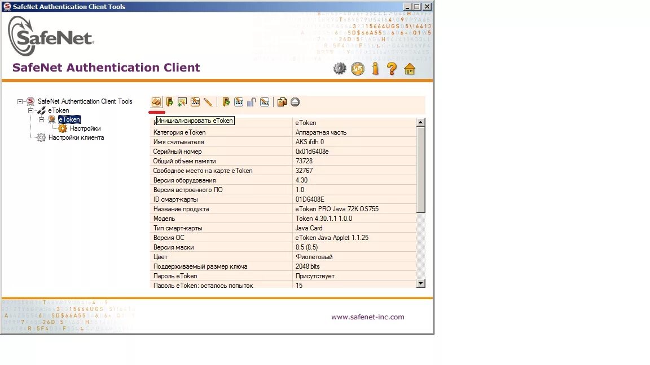The width and height of the screenshot is (650, 365).
Task: Collapse the SafeNet Authentication Client Tools root node
Action: pyautogui.click(x=20, y=101)
